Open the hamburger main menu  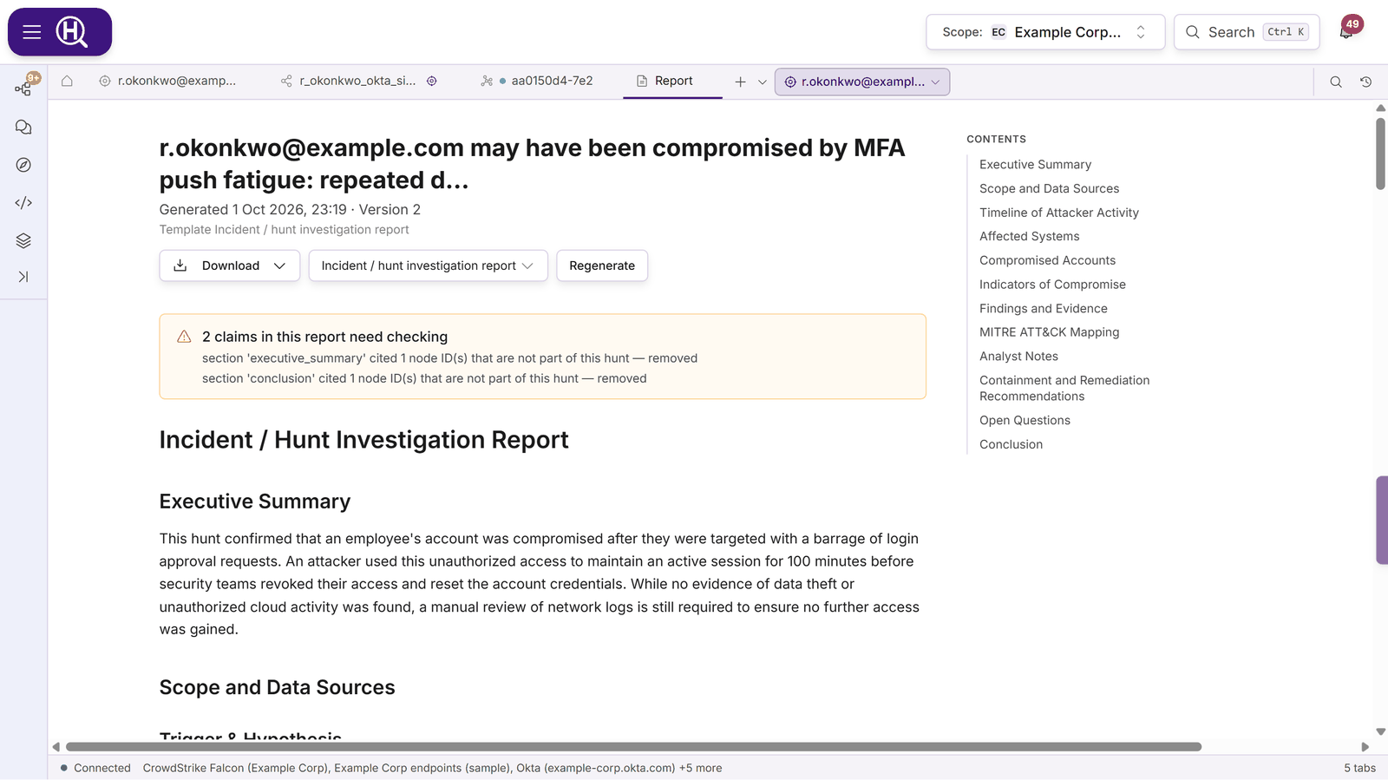point(32,32)
